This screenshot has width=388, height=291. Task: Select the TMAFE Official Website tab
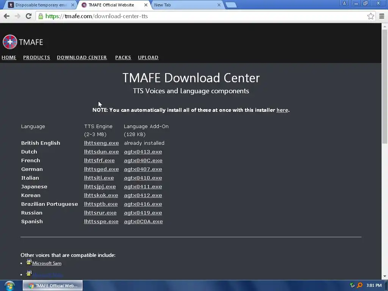(x=114, y=5)
